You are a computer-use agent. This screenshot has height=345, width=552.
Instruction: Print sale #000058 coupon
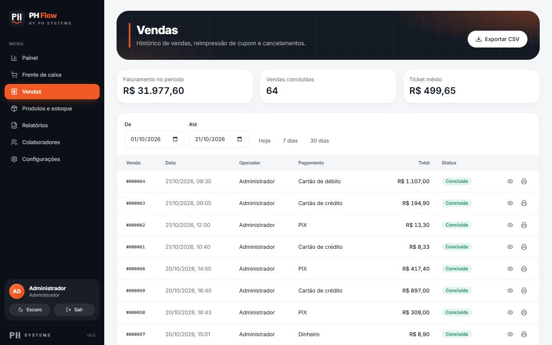pos(524,312)
